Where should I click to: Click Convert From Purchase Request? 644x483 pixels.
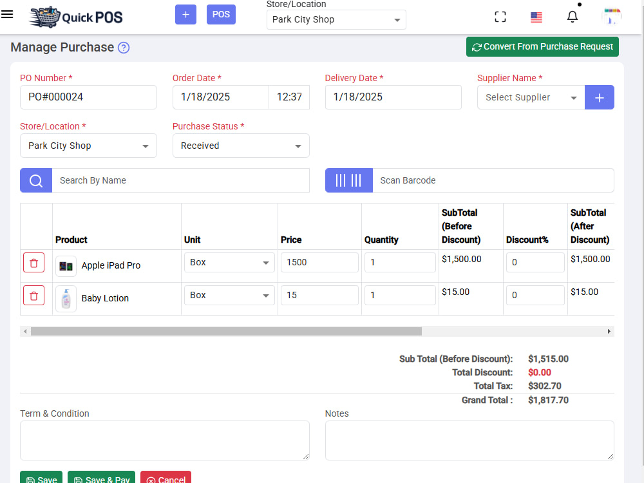(542, 47)
